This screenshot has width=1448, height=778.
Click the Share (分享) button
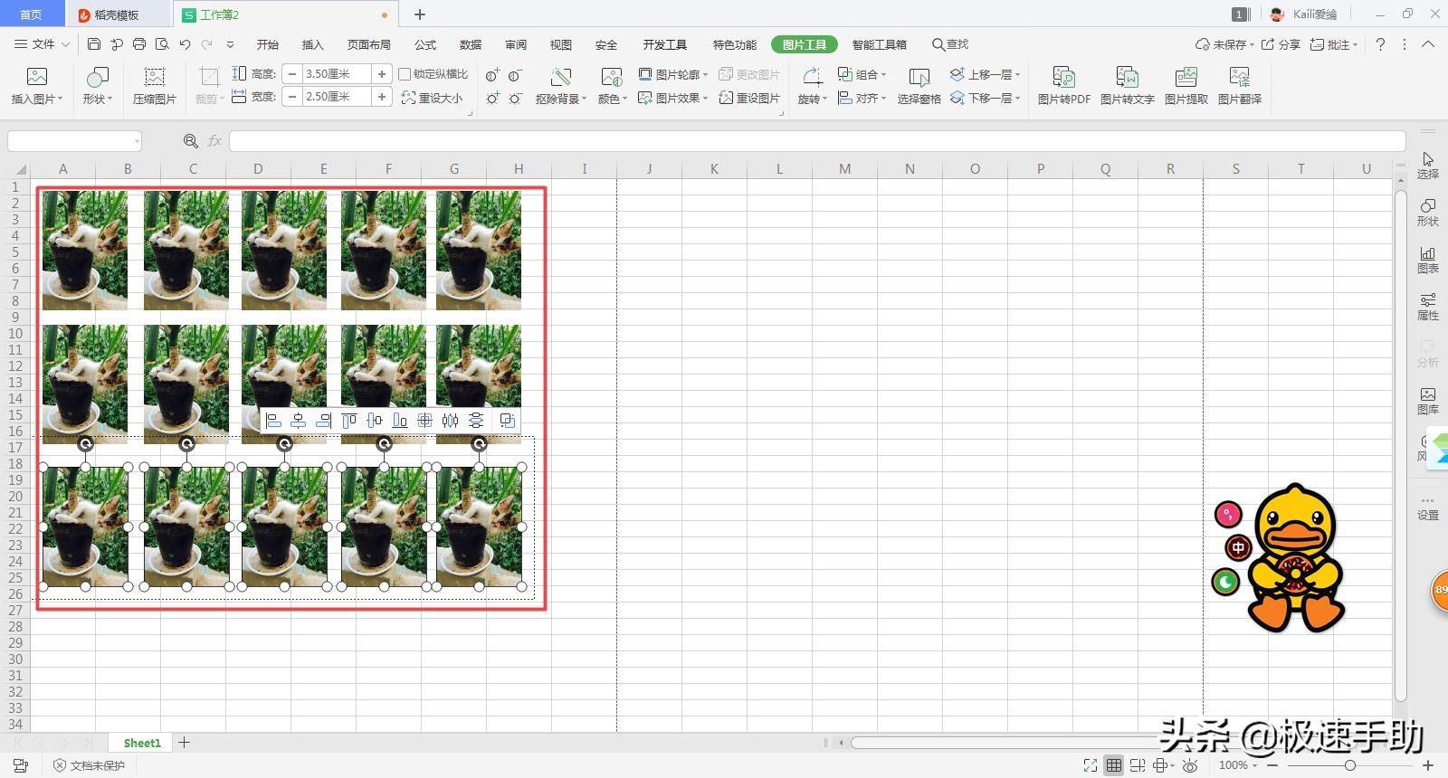1281,44
